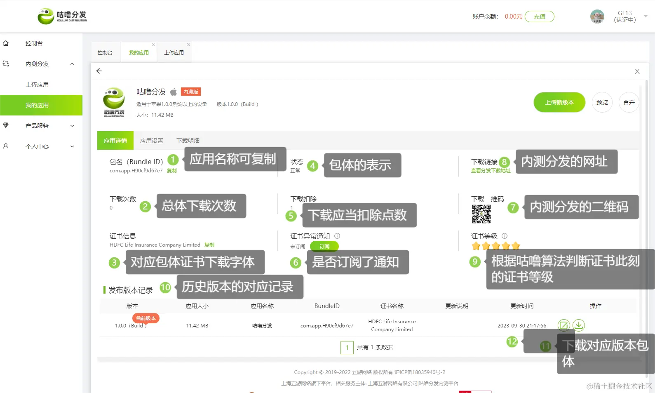Click the 发布版本记录 section heading
Image resolution: width=655 pixels, height=393 pixels.
click(x=131, y=290)
